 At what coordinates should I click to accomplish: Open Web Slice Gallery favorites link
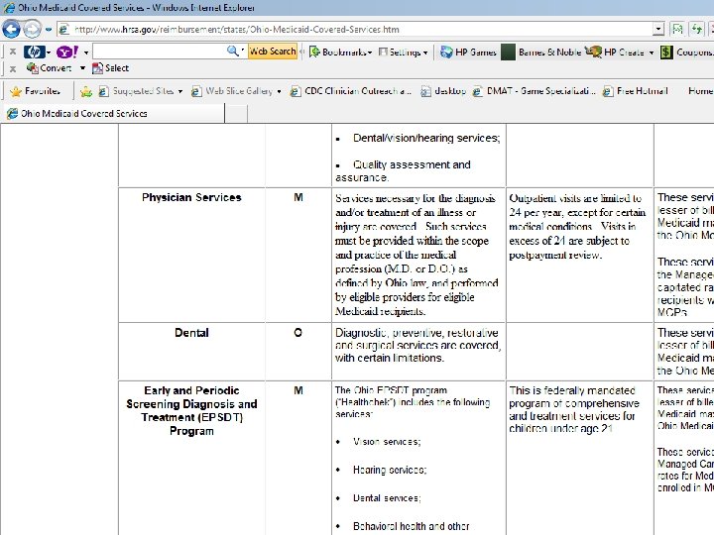click(236, 91)
